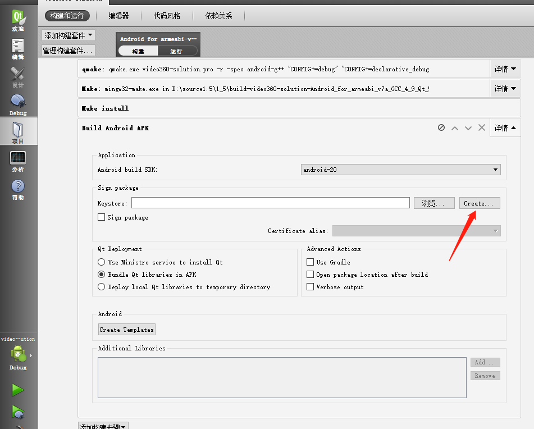This screenshot has width=534, height=429.
Task: Move Build Android APK step up
Action: pyautogui.click(x=455, y=128)
